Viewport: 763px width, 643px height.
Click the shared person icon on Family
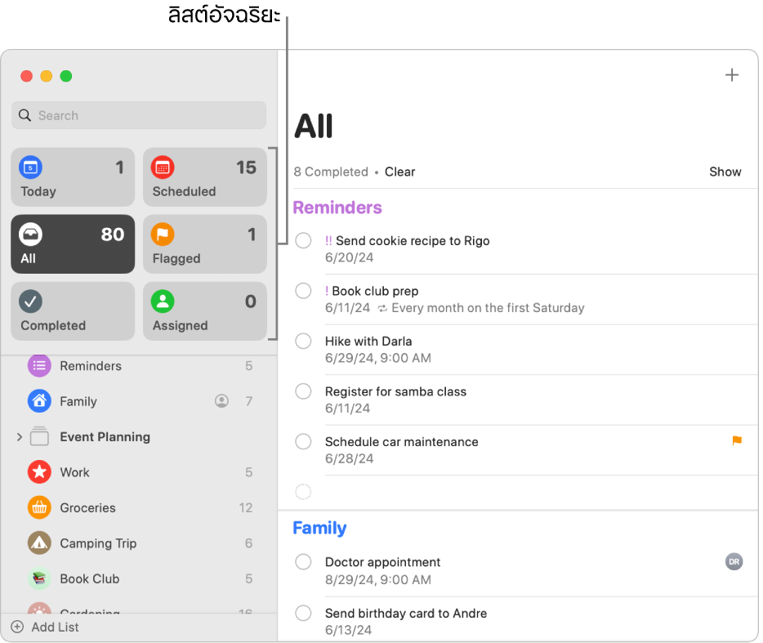tap(222, 401)
